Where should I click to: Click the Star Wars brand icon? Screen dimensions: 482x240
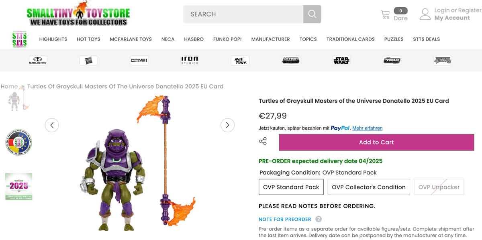[x=341, y=60]
